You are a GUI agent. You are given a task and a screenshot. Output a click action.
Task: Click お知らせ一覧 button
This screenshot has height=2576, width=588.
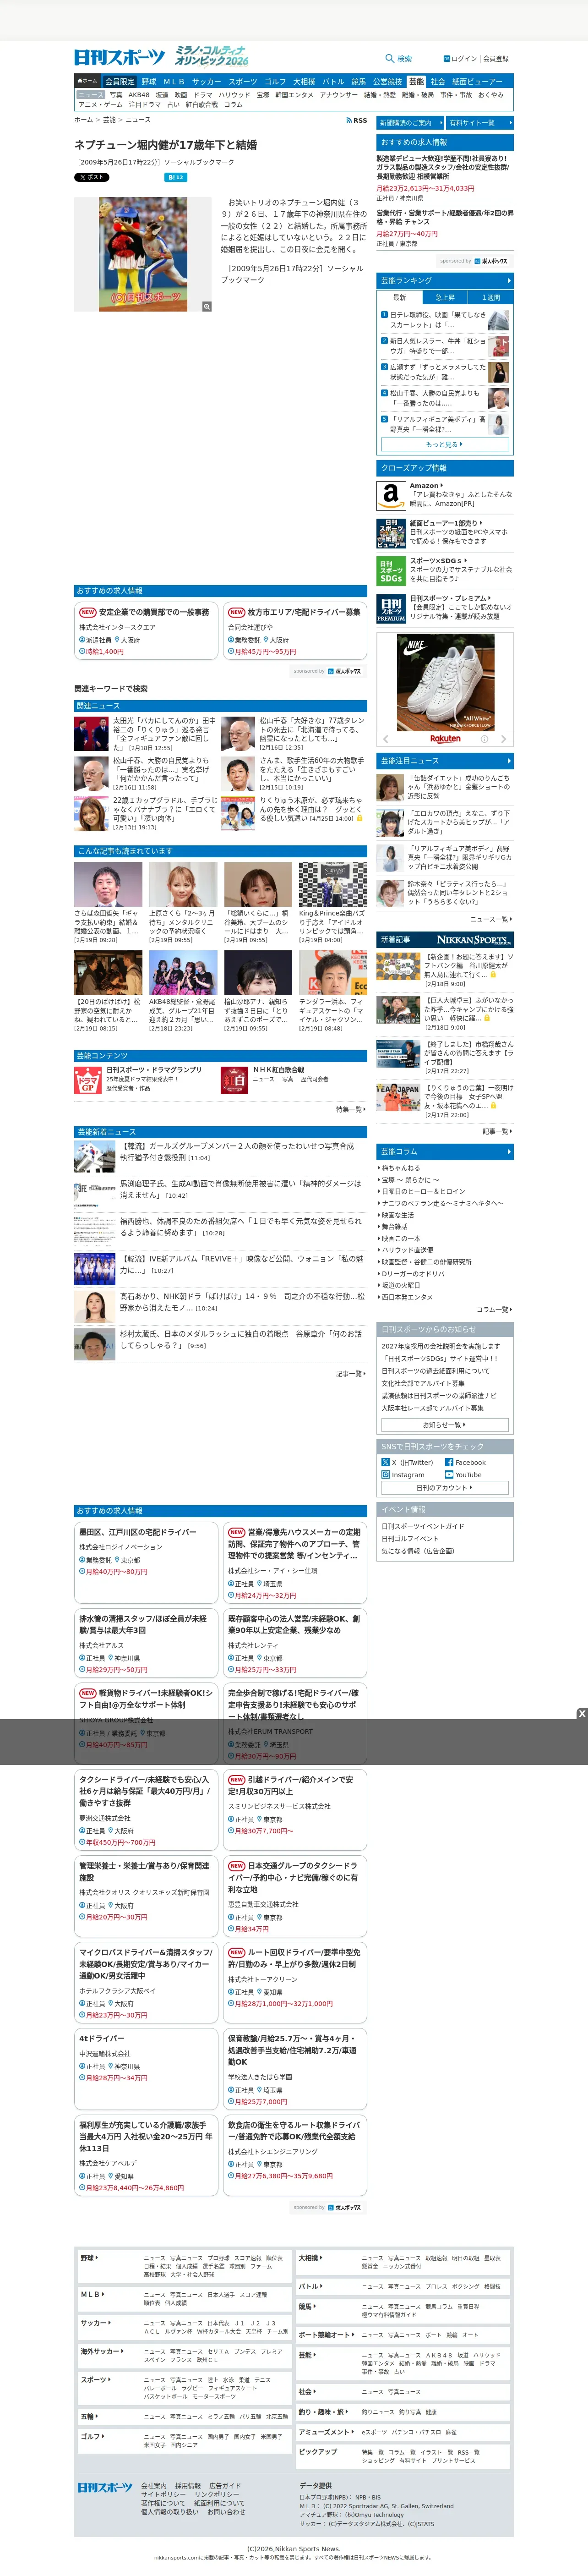pos(445,1424)
